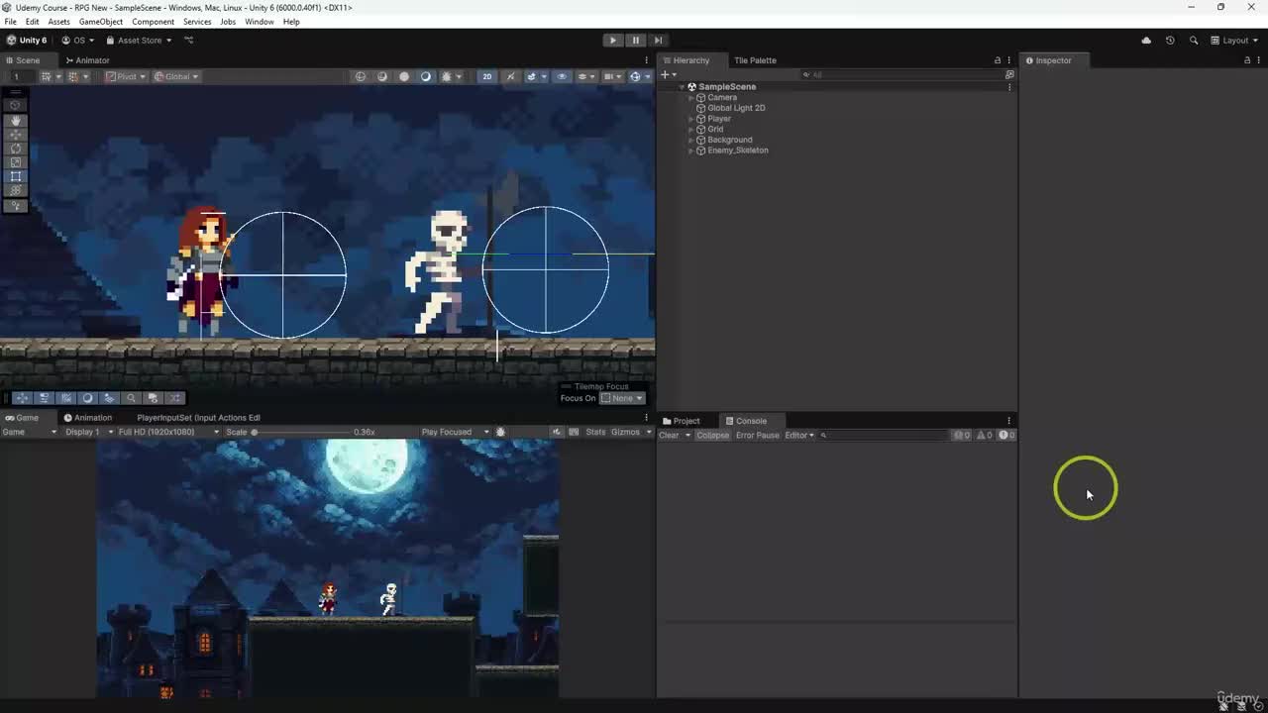Open the Global handle rotation dropdown
The image size is (1268, 713).
(176, 76)
